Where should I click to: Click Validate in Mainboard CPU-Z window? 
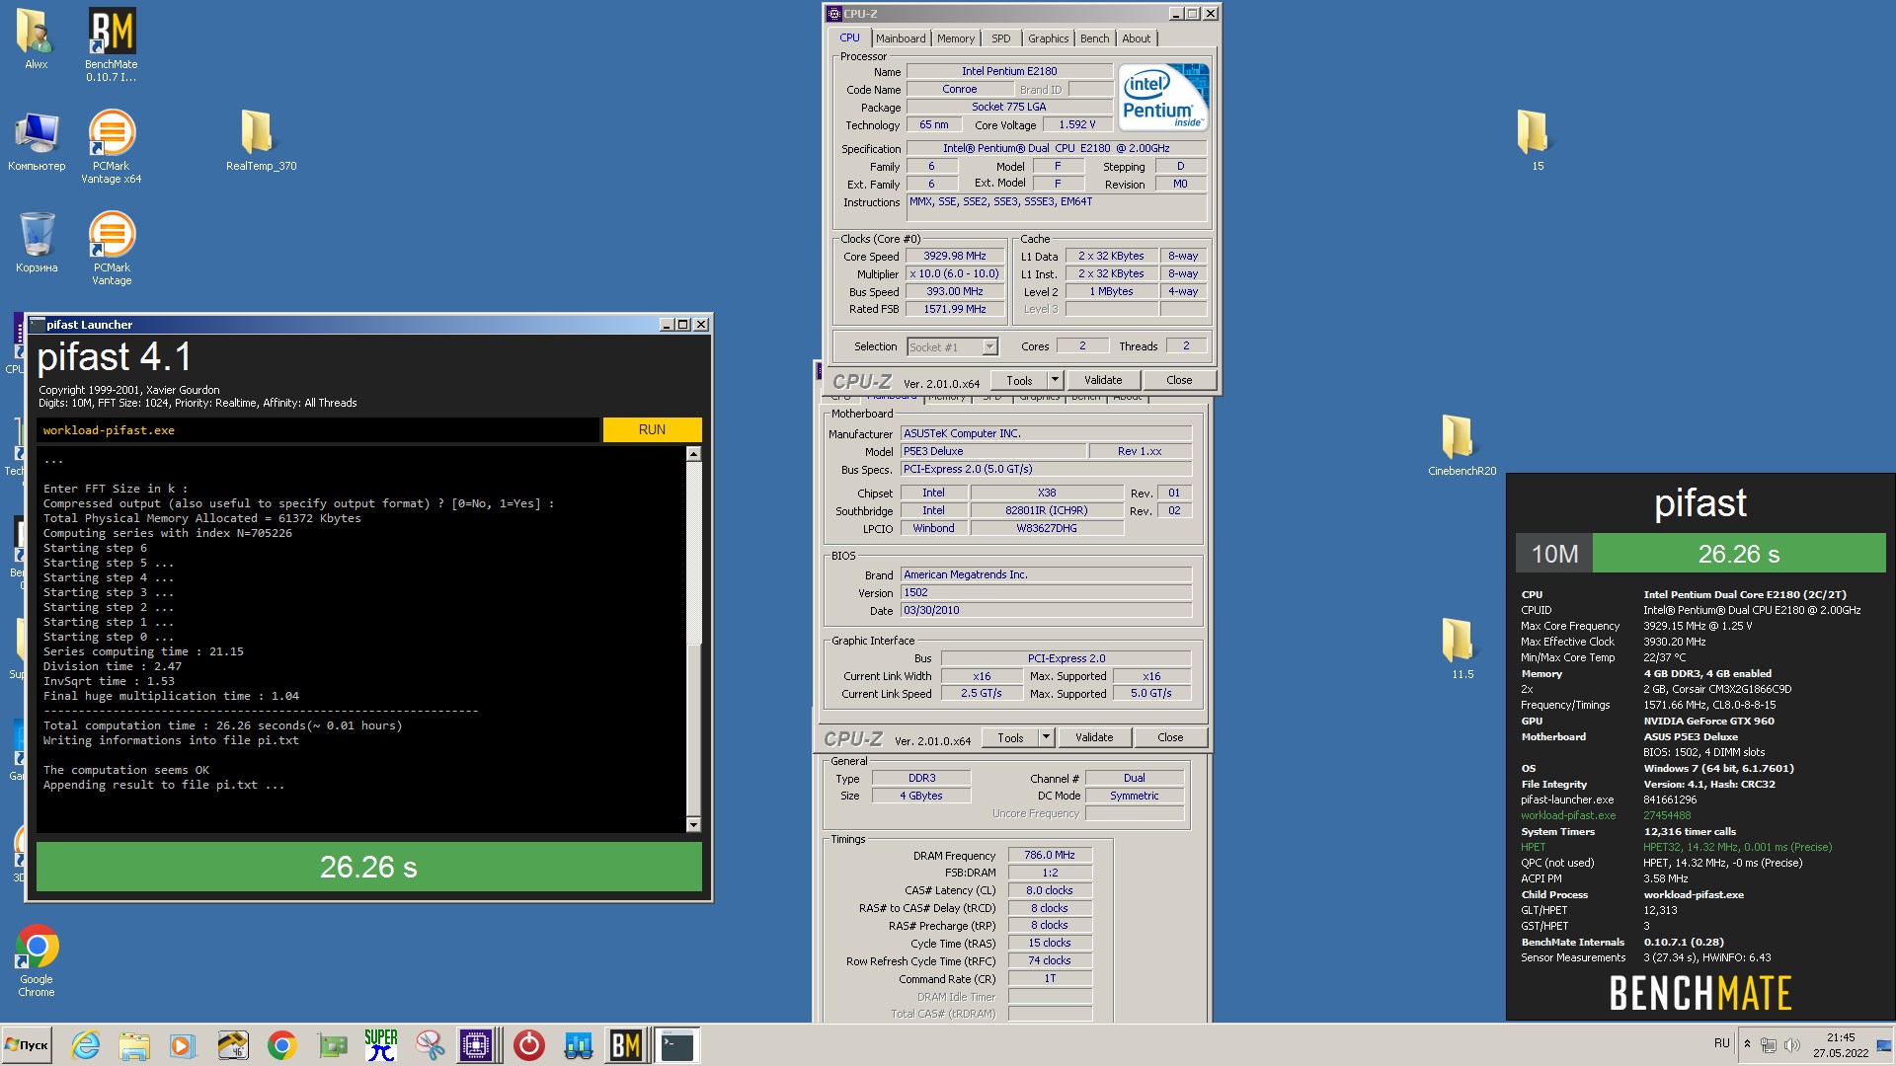pyautogui.click(x=1094, y=737)
